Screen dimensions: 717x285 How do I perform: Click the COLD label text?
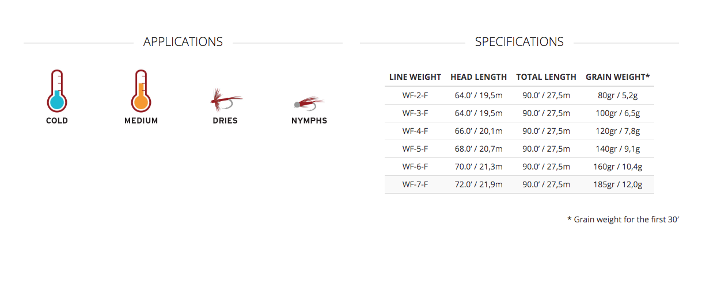tap(57, 121)
